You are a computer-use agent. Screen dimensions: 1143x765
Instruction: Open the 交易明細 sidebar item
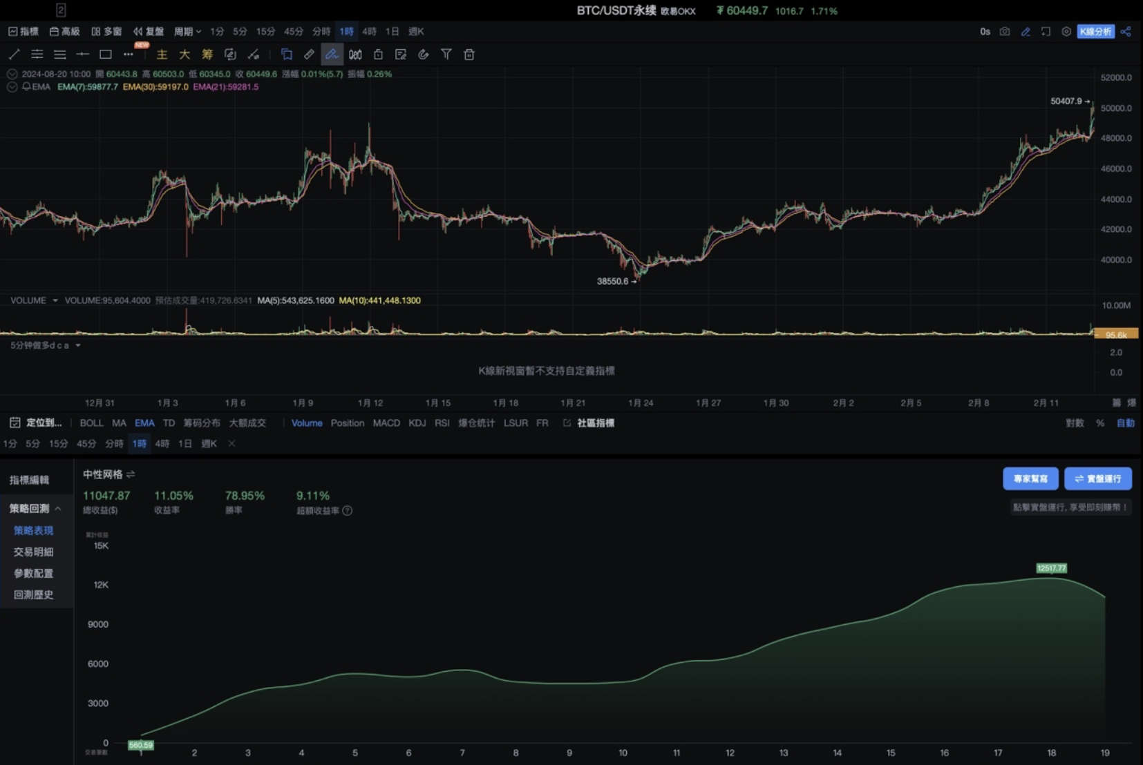33,552
